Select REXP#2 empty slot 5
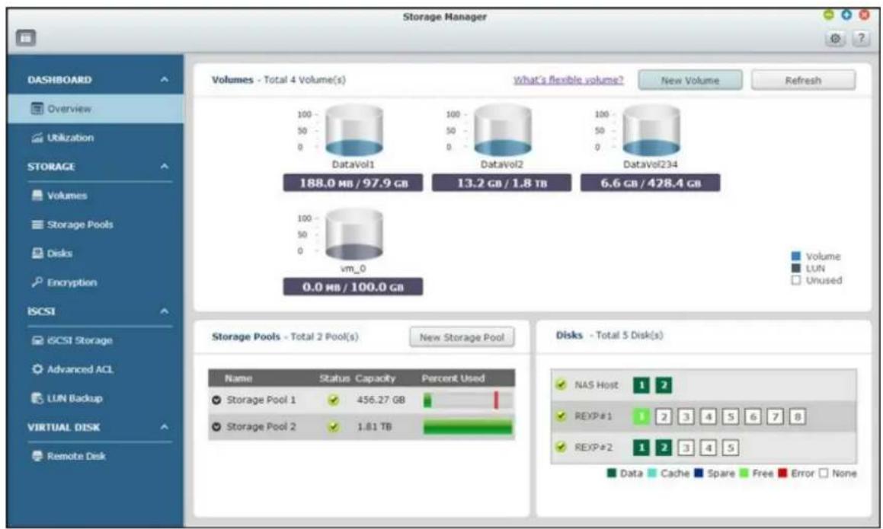 point(731,448)
